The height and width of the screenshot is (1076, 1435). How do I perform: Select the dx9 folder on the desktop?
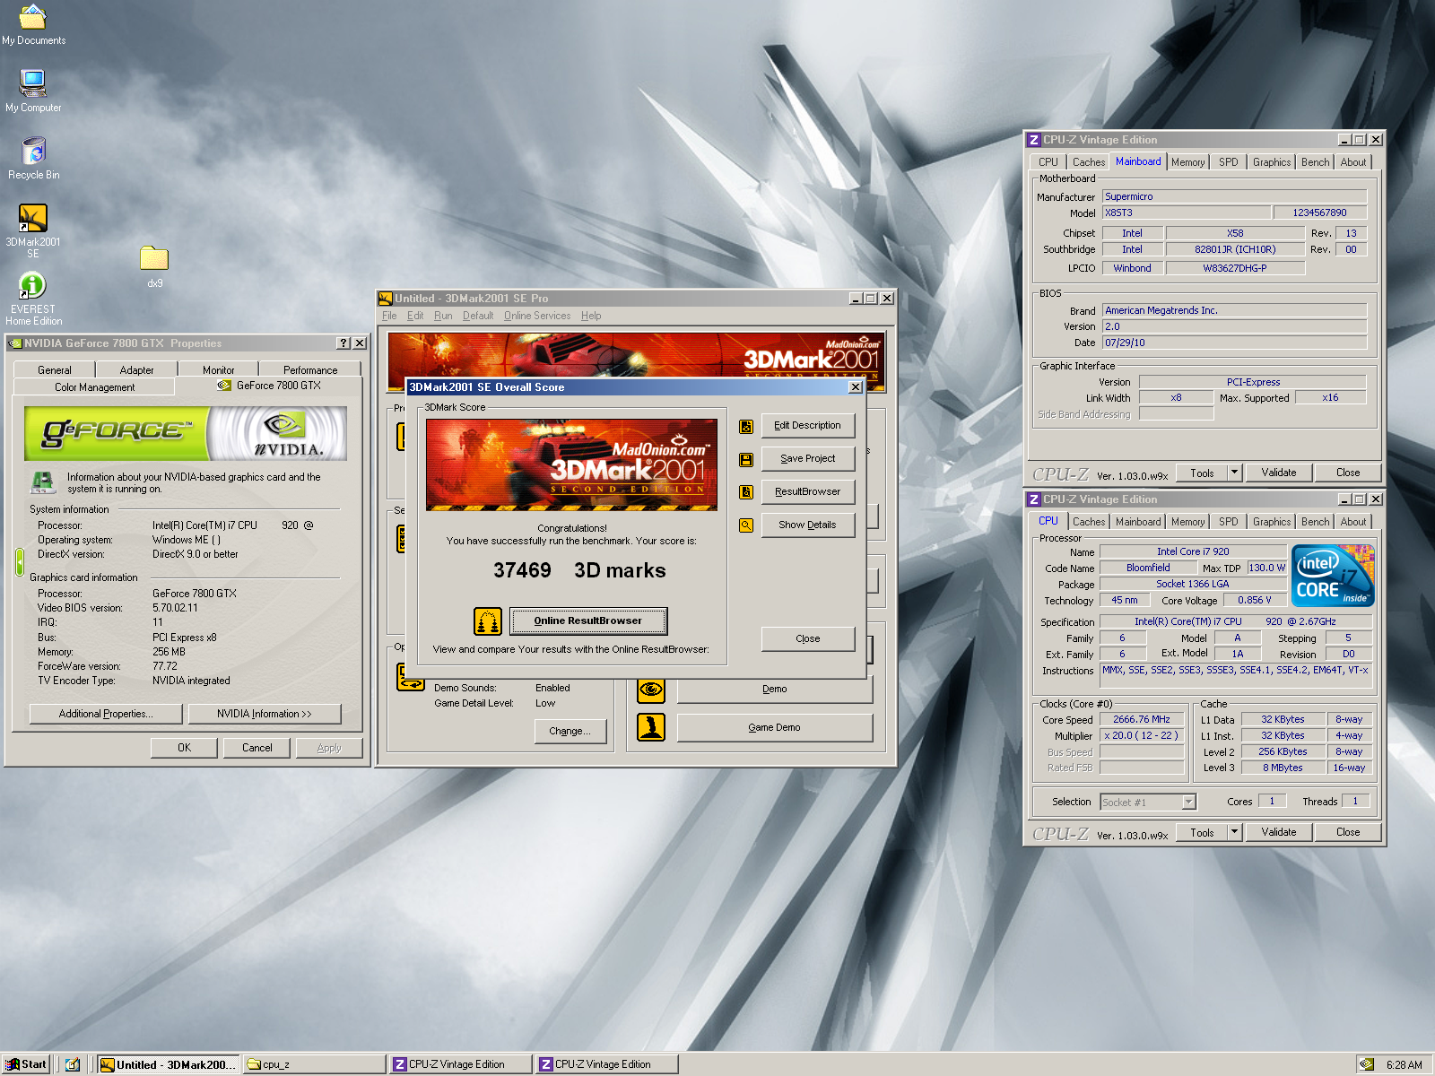coord(154,260)
